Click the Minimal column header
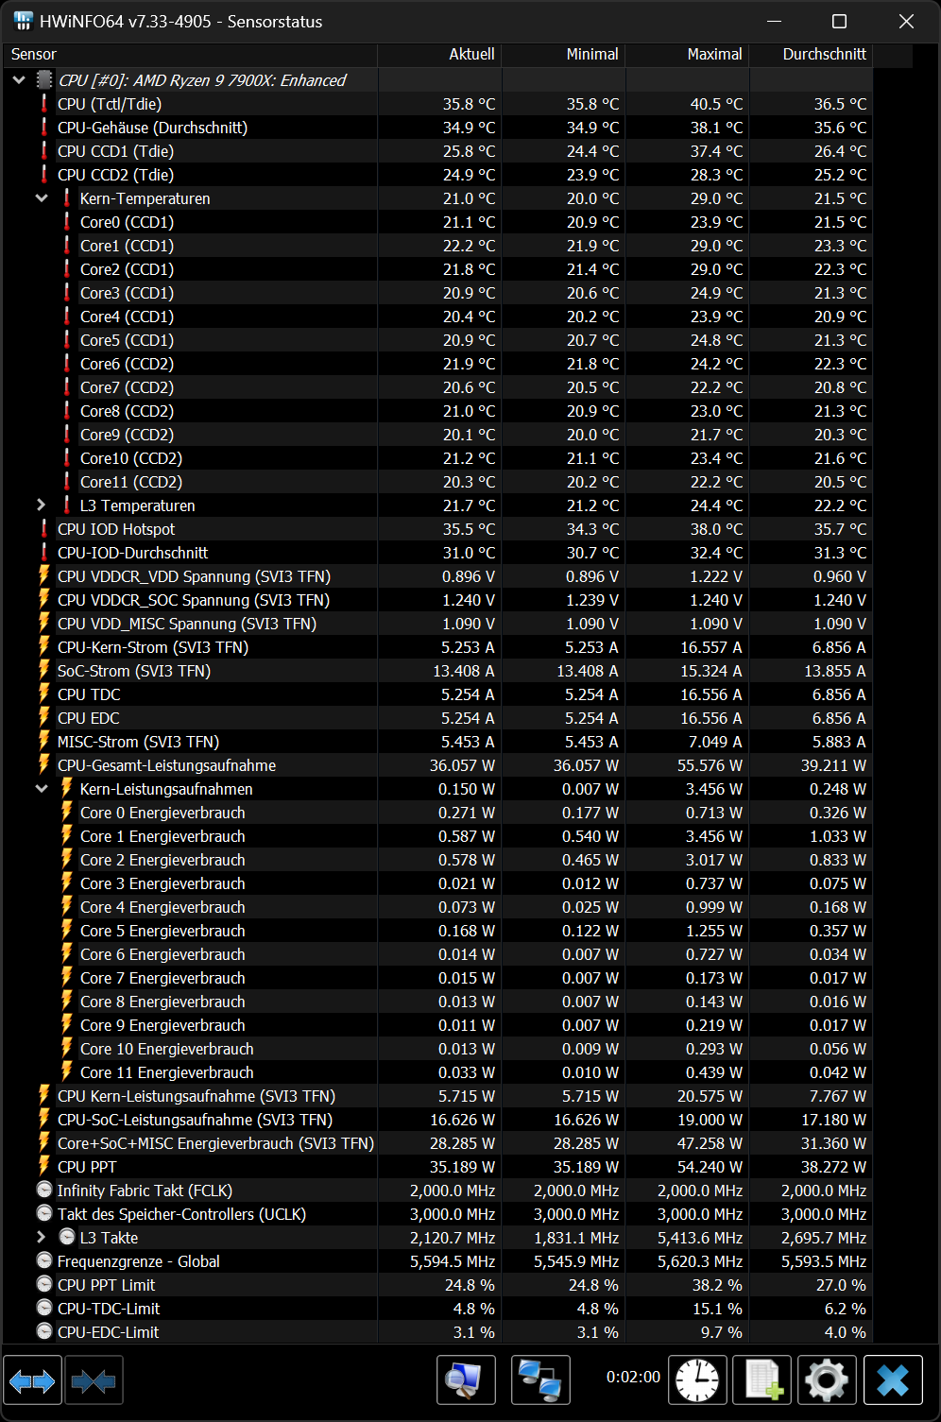The height and width of the screenshot is (1422, 941). point(563,55)
